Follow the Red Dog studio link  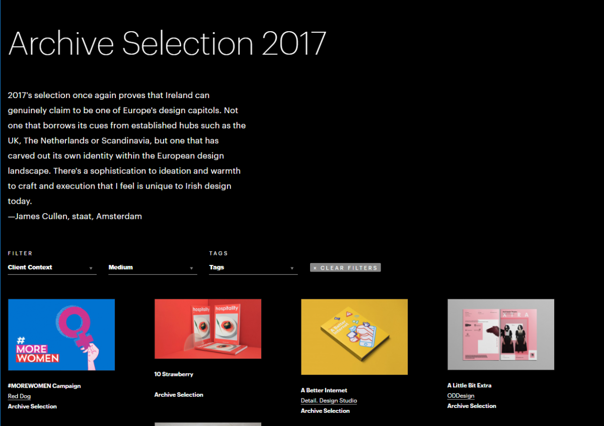[19, 396]
